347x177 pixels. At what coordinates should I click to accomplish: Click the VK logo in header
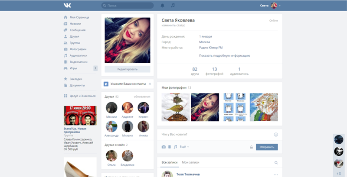click(67, 5)
